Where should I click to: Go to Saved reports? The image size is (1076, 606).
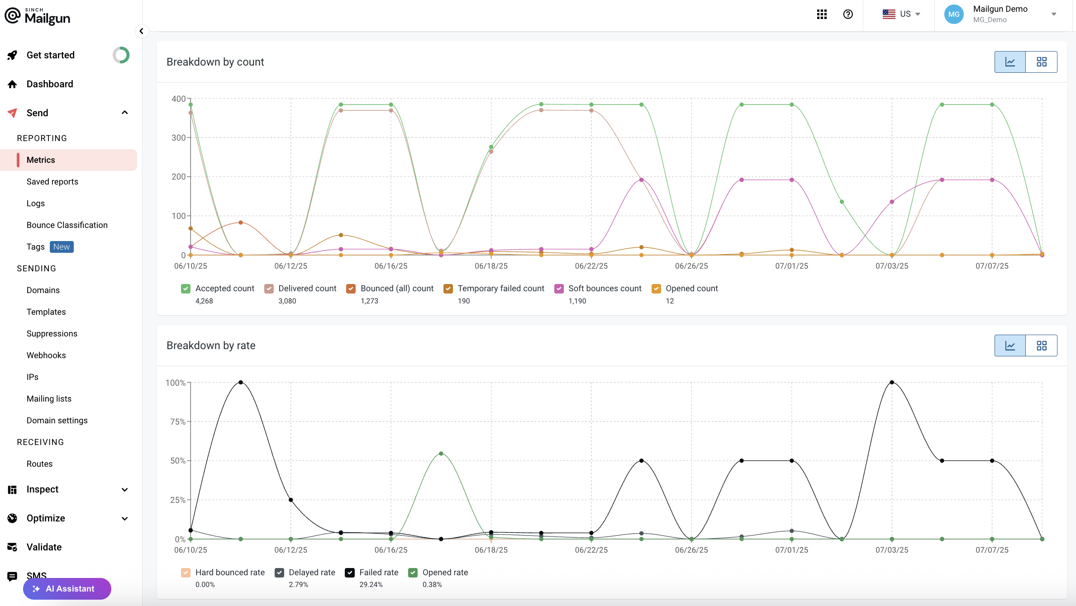point(52,182)
